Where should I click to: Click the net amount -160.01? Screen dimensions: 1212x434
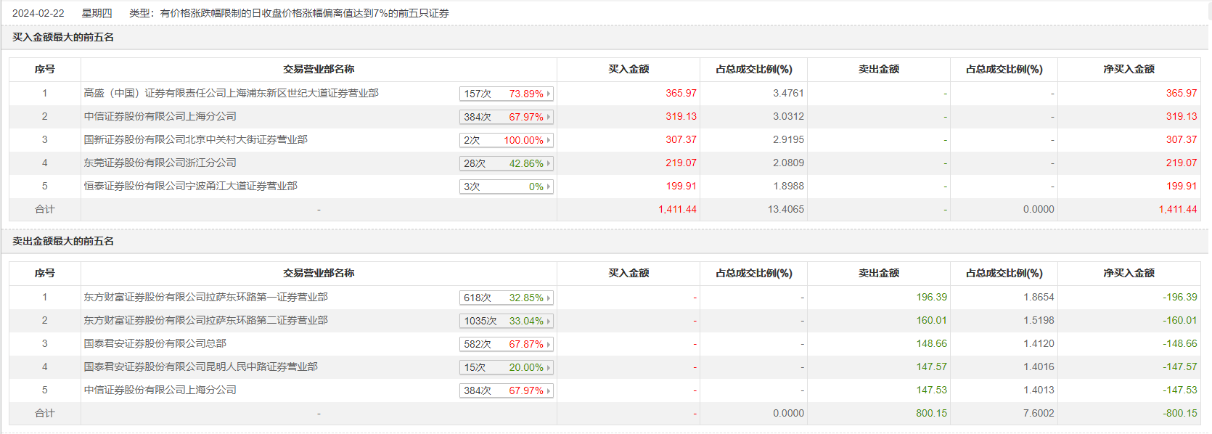click(x=1180, y=320)
